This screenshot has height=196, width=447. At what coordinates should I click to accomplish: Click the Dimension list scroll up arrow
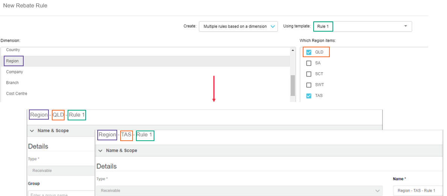[293, 50]
